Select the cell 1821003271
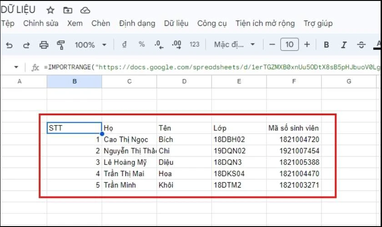The height and width of the screenshot is (227, 382). (x=294, y=185)
